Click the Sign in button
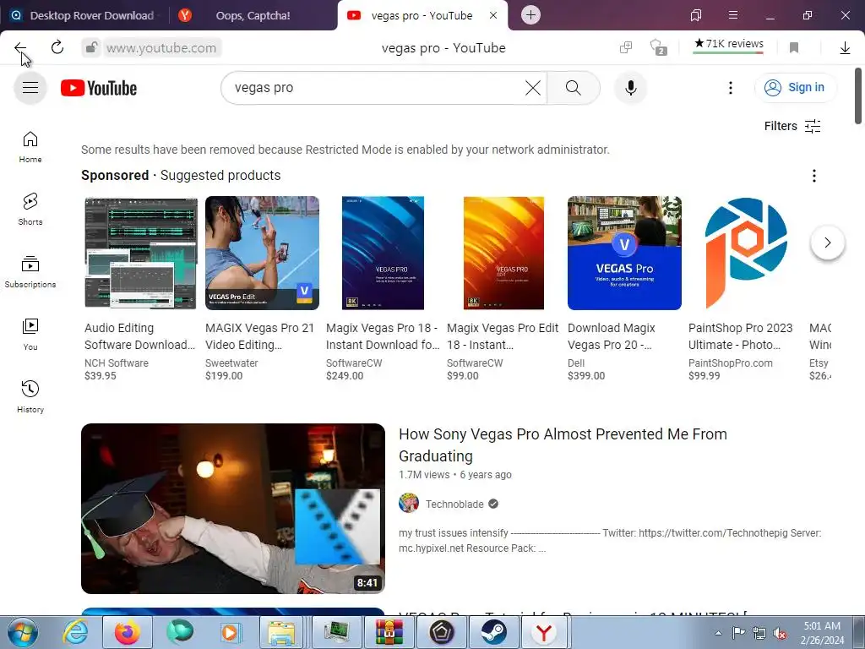 pyautogui.click(x=796, y=88)
